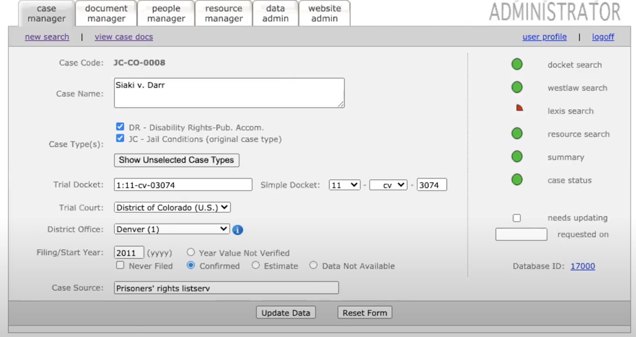Enable the needs updating checkbox
Screen dimensions: 636x337
click(517, 218)
